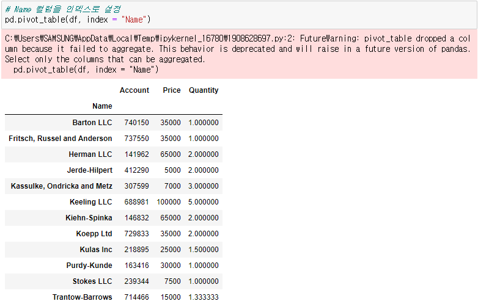Click Quantity 1.000000 in Purdy-Kunde row
This screenshot has height=304, width=478.
pos(204,266)
